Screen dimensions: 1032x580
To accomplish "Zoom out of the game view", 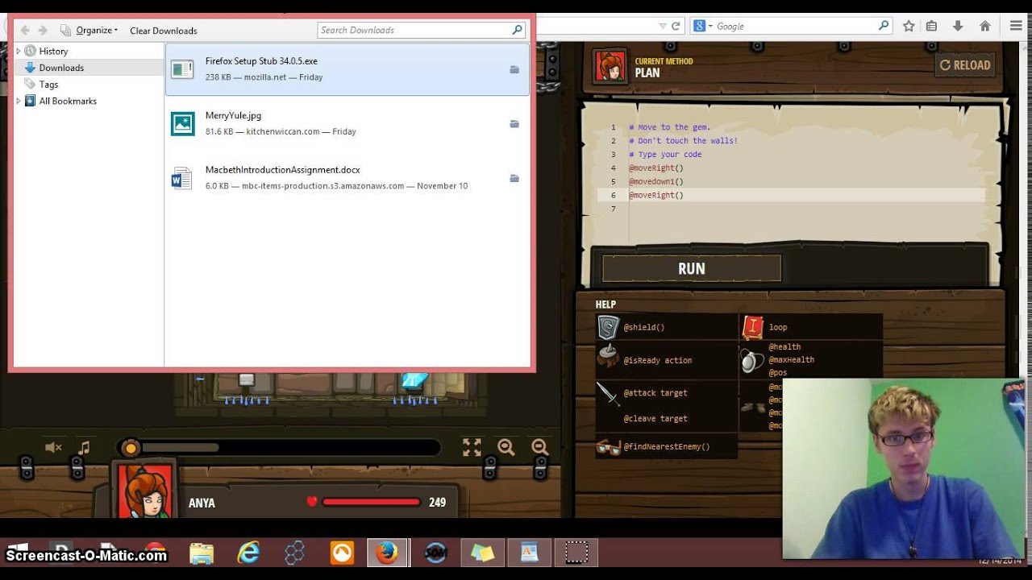I will [x=539, y=447].
